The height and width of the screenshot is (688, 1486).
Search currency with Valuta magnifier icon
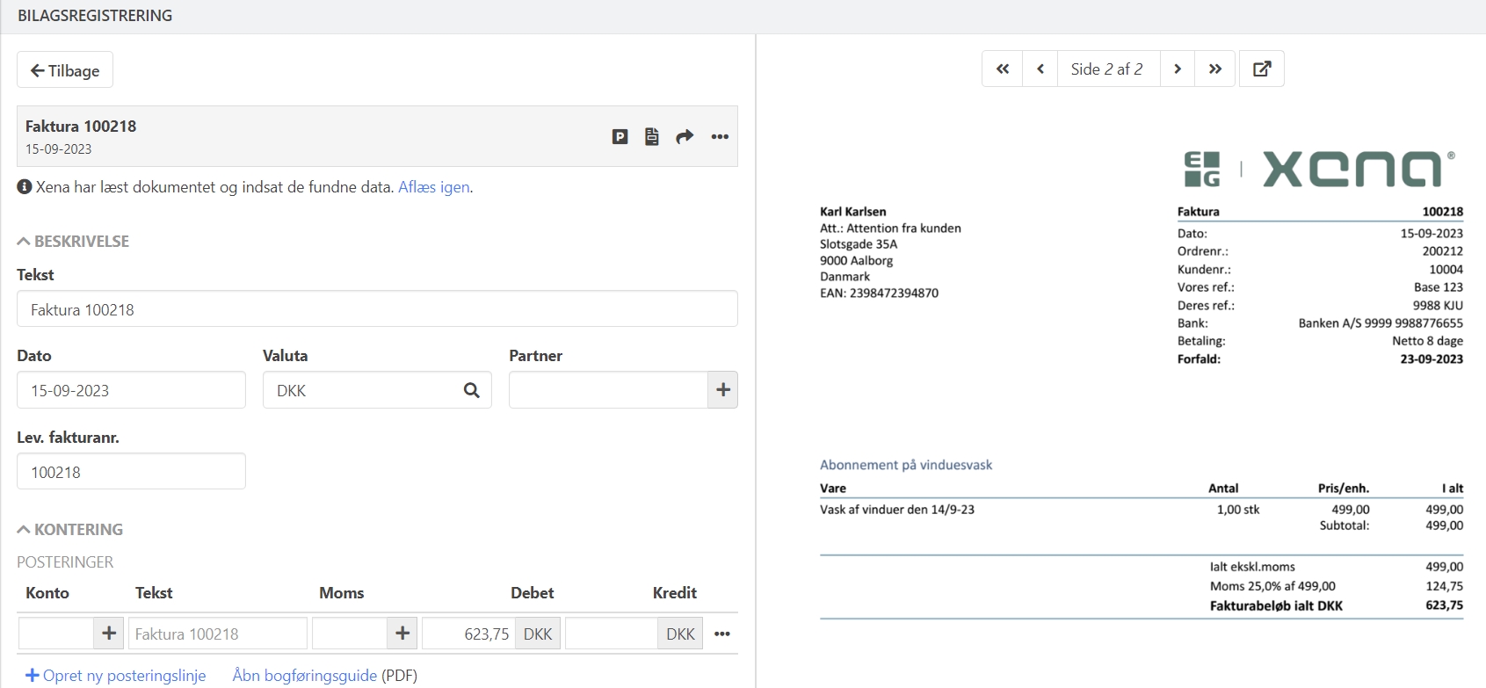472,390
